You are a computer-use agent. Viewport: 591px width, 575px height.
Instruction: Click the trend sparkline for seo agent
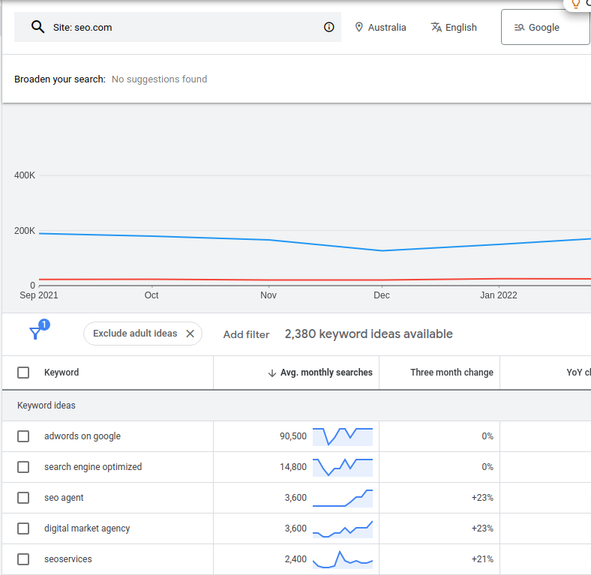point(342,498)
